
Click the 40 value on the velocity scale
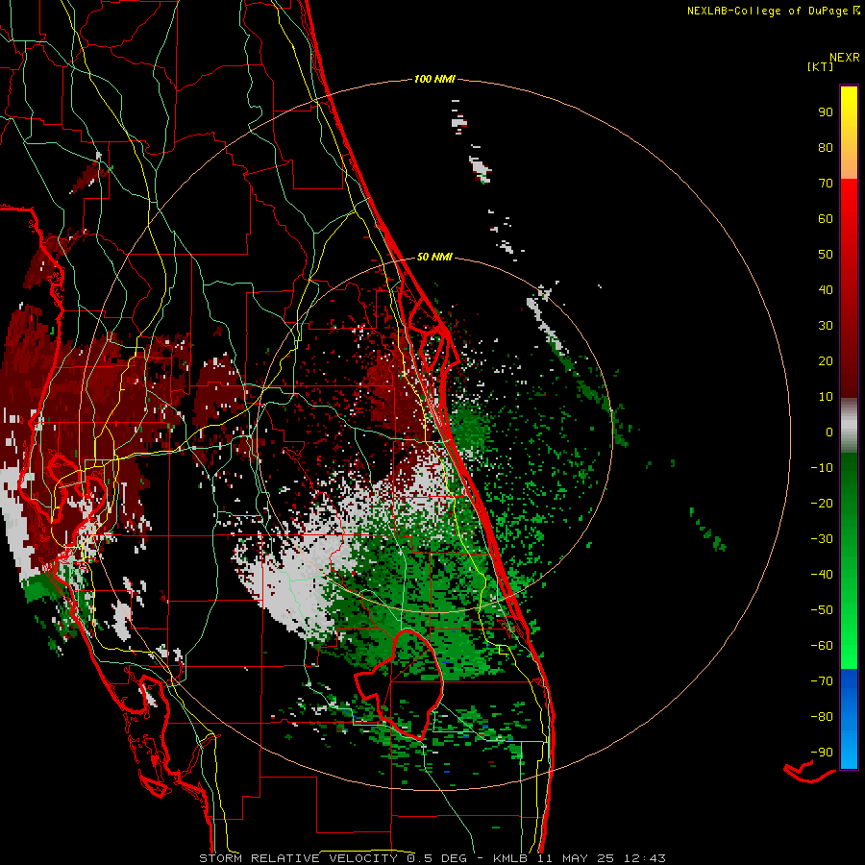[826, 289]
